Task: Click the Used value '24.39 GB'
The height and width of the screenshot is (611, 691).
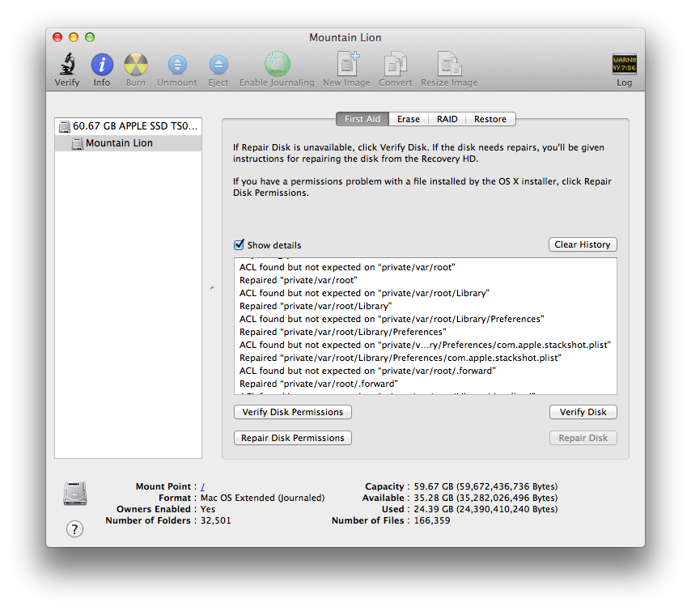Action: point(433,509)
